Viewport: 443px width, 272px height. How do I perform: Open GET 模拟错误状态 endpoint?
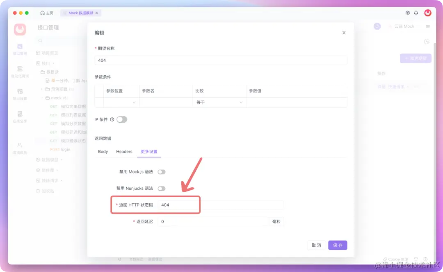coord(68,141)
